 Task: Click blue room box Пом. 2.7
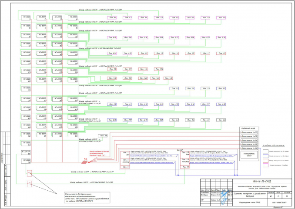(221, 88)
